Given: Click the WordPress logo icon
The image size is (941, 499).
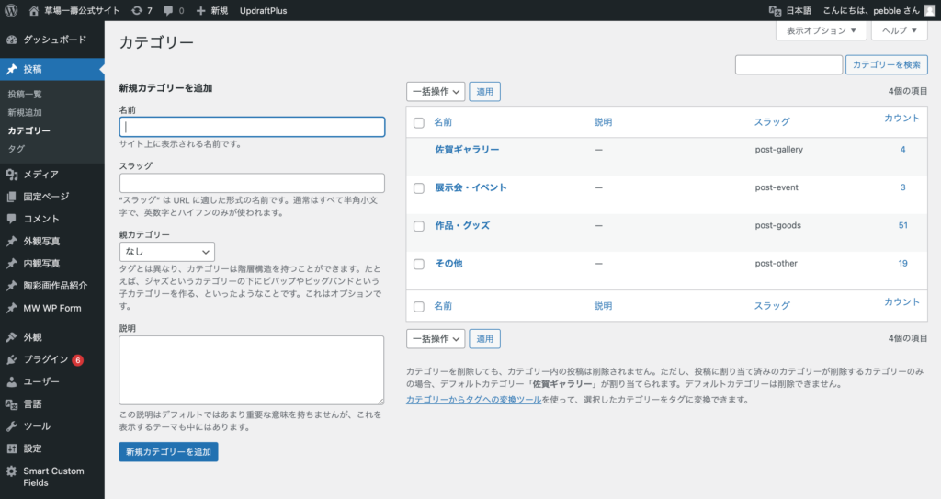Looking at the screenshot, I should point(11,10).
